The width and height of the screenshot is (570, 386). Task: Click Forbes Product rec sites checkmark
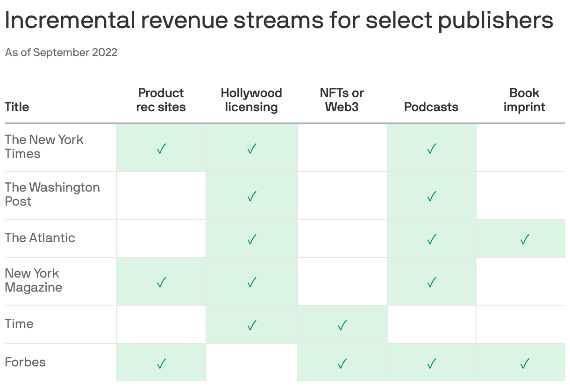tap(161, 364)
